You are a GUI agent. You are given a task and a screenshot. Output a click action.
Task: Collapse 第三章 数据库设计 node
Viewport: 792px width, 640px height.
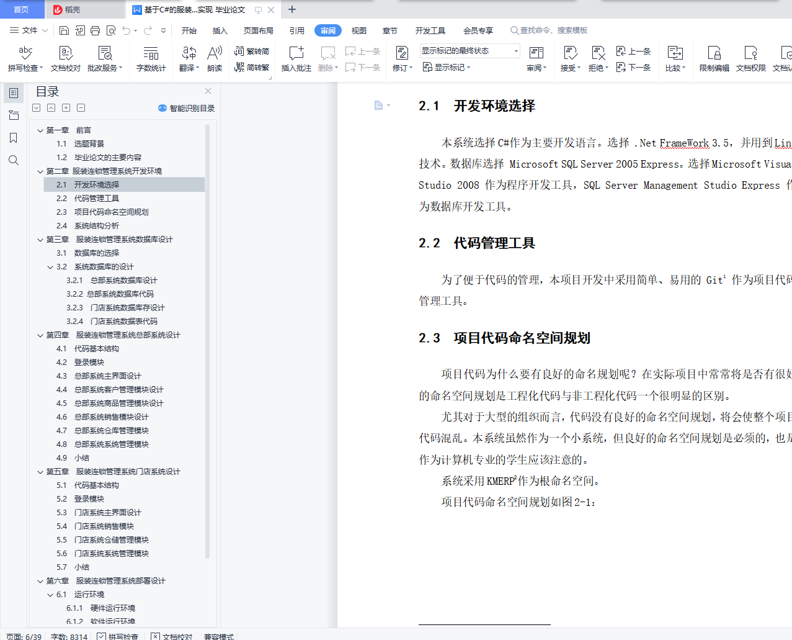[x=40, y=240]
